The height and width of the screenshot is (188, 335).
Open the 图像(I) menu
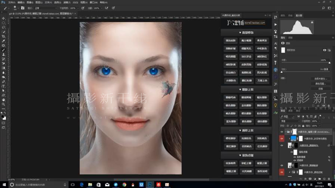pyautogui.click(x=30, y=2)
